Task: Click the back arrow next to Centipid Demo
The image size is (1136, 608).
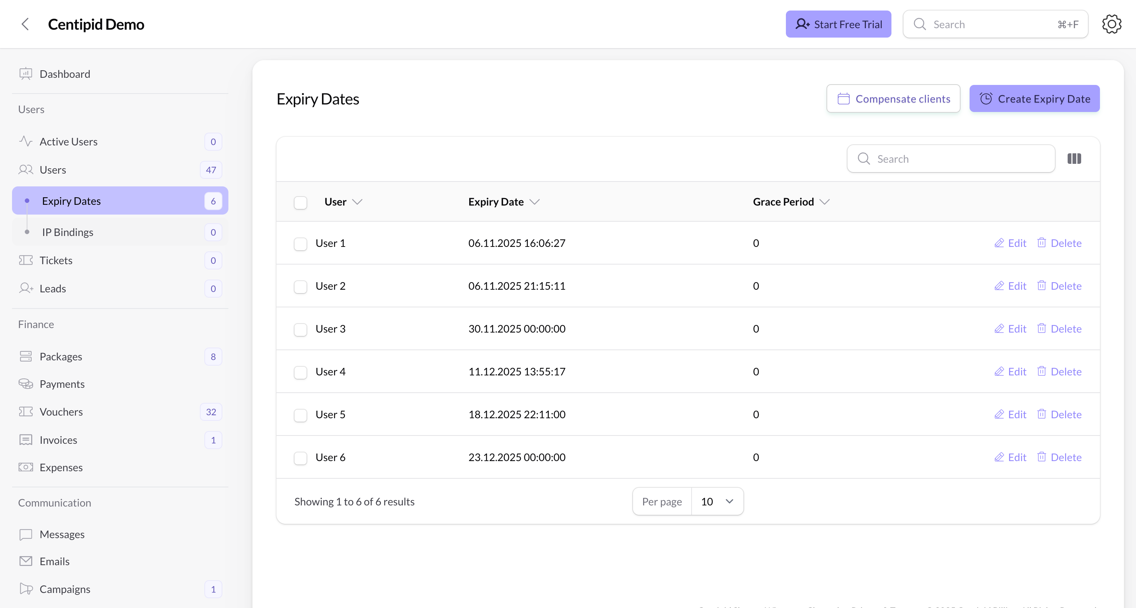Action: click(25, 24)
